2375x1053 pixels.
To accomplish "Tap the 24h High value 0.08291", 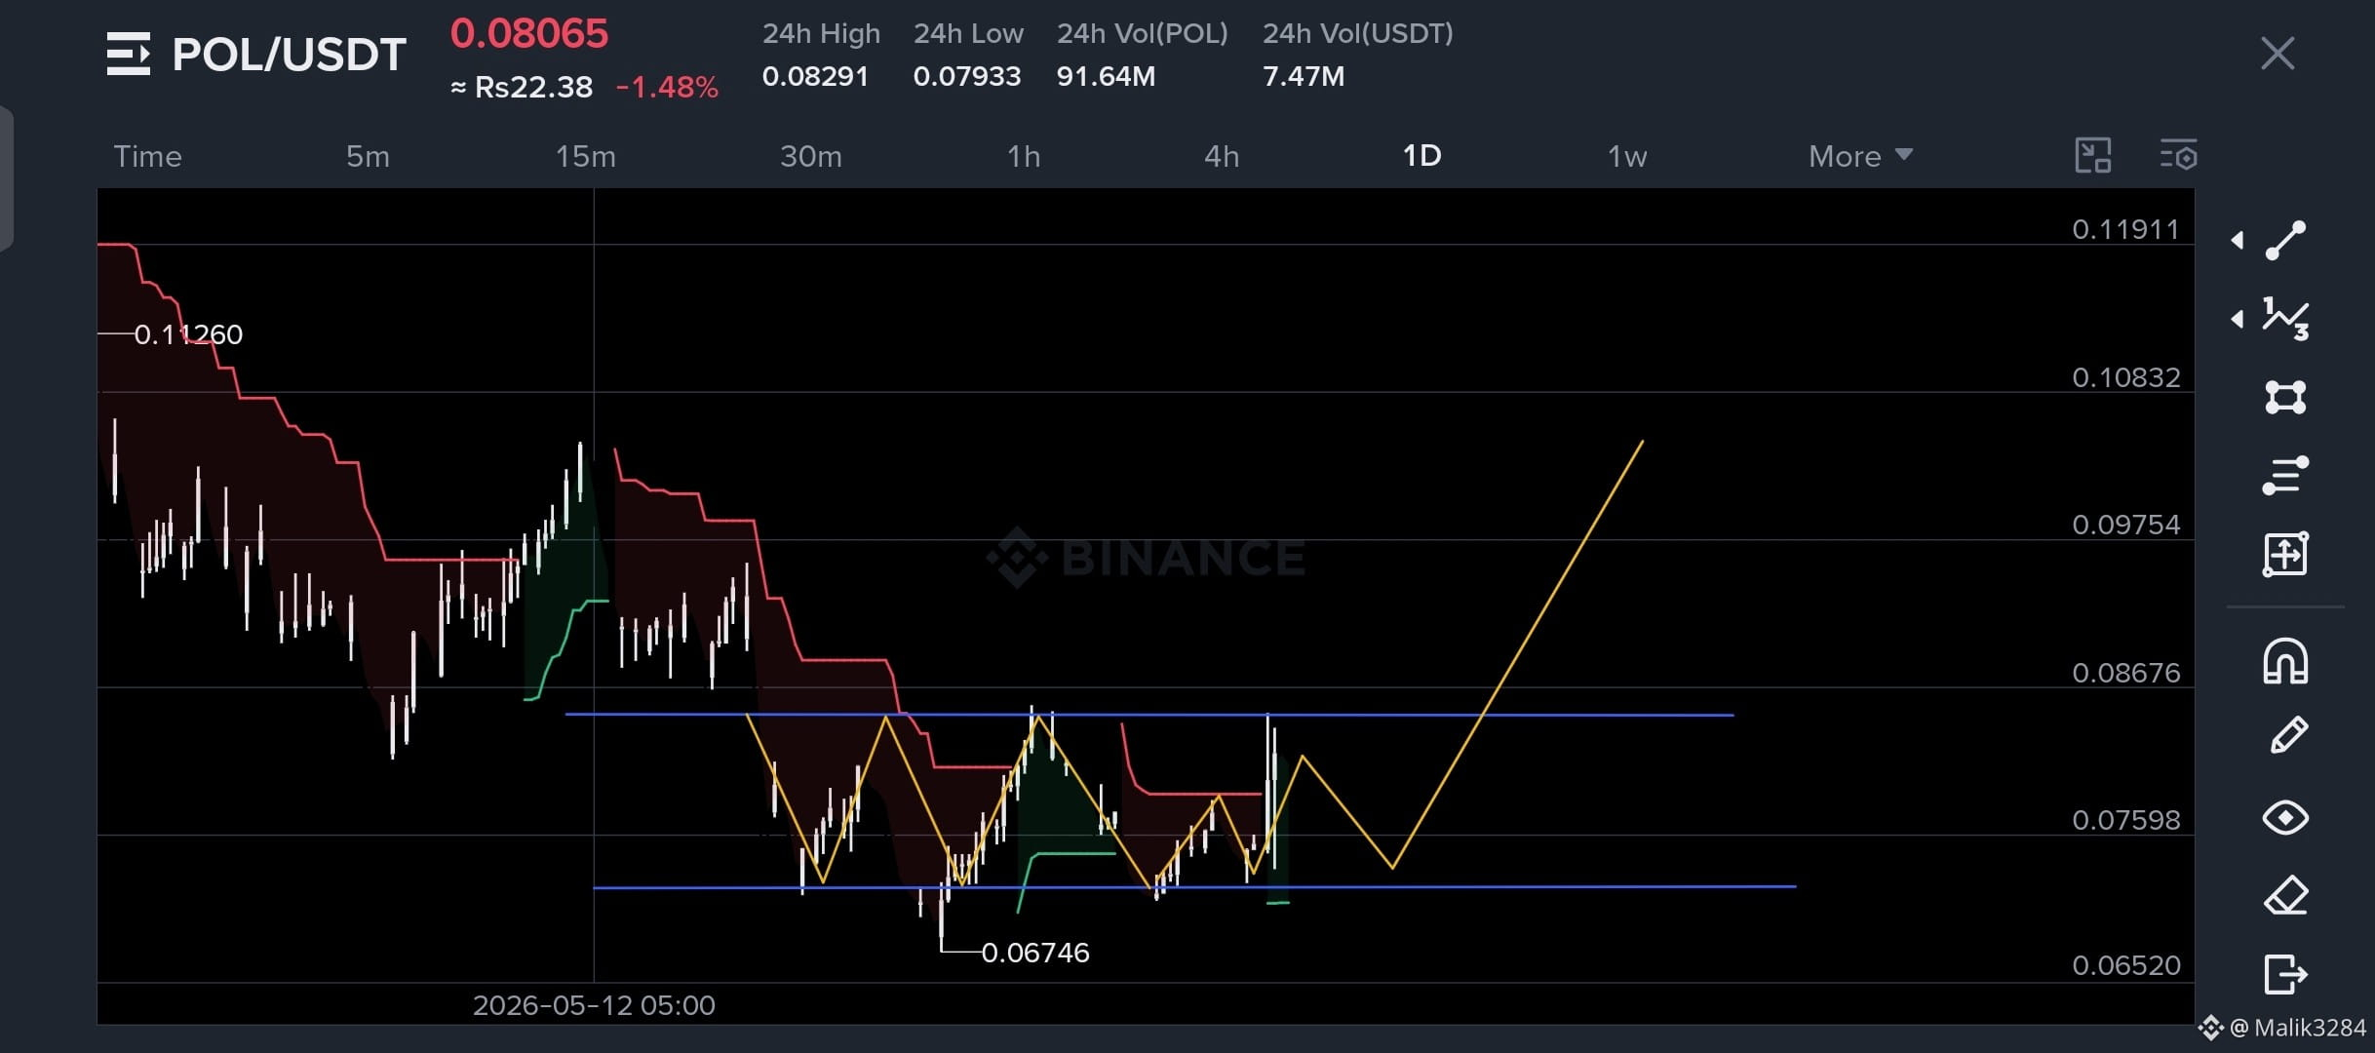I will point(815,76).
